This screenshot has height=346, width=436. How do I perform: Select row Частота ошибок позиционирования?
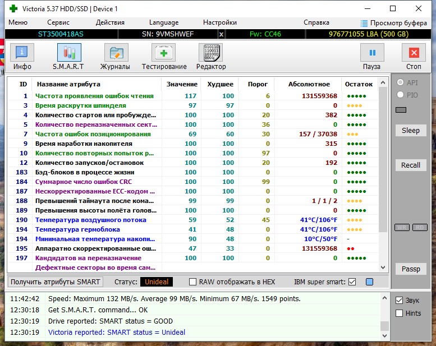tap(192, 134)
